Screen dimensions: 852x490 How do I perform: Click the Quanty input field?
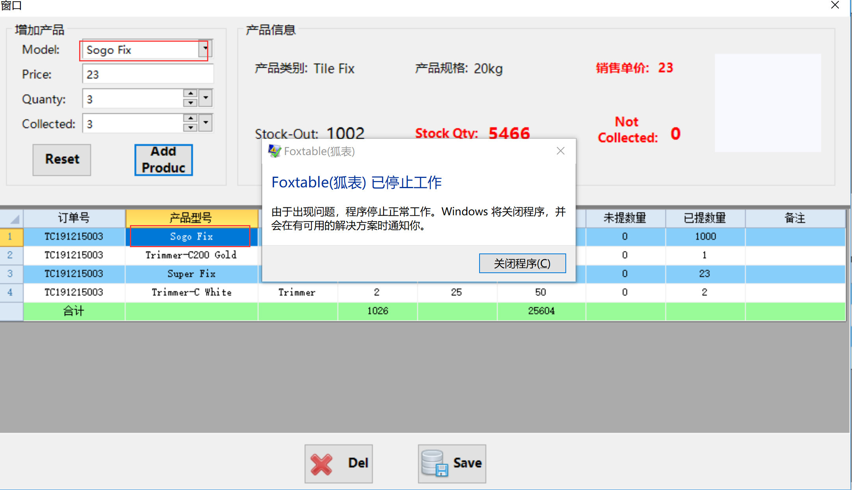[133, 99]
